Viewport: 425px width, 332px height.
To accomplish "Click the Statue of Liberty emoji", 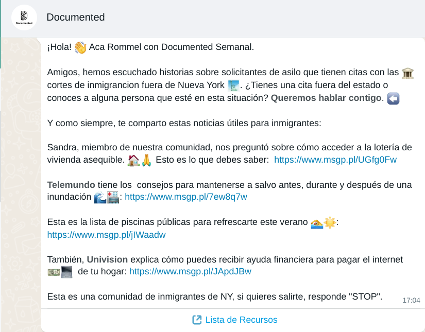I will (233, 85).
